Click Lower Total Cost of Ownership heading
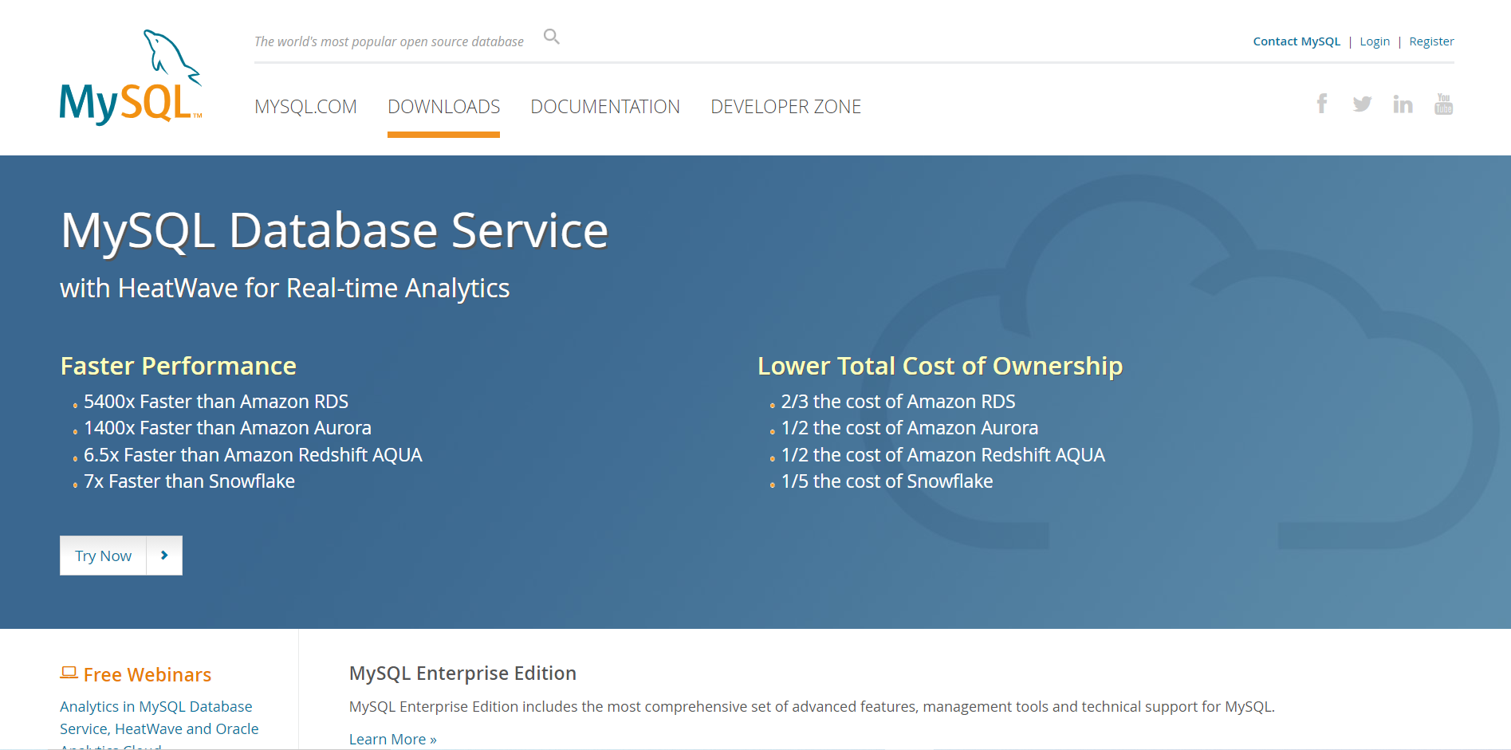The width and height of the screenshot is (1511, 750). (x=940, y=366)
